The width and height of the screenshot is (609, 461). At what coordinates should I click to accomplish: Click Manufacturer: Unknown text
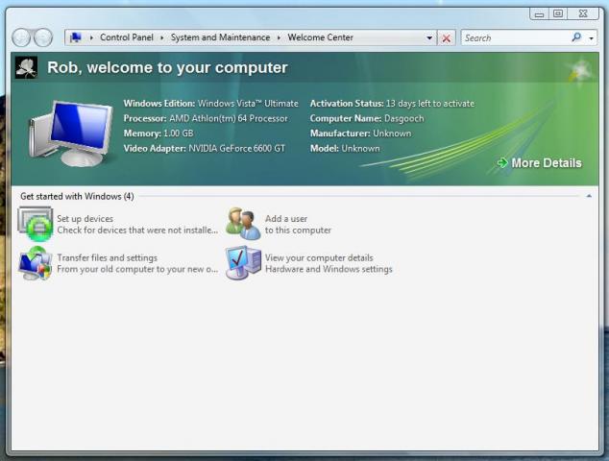[x=360, y=133]
